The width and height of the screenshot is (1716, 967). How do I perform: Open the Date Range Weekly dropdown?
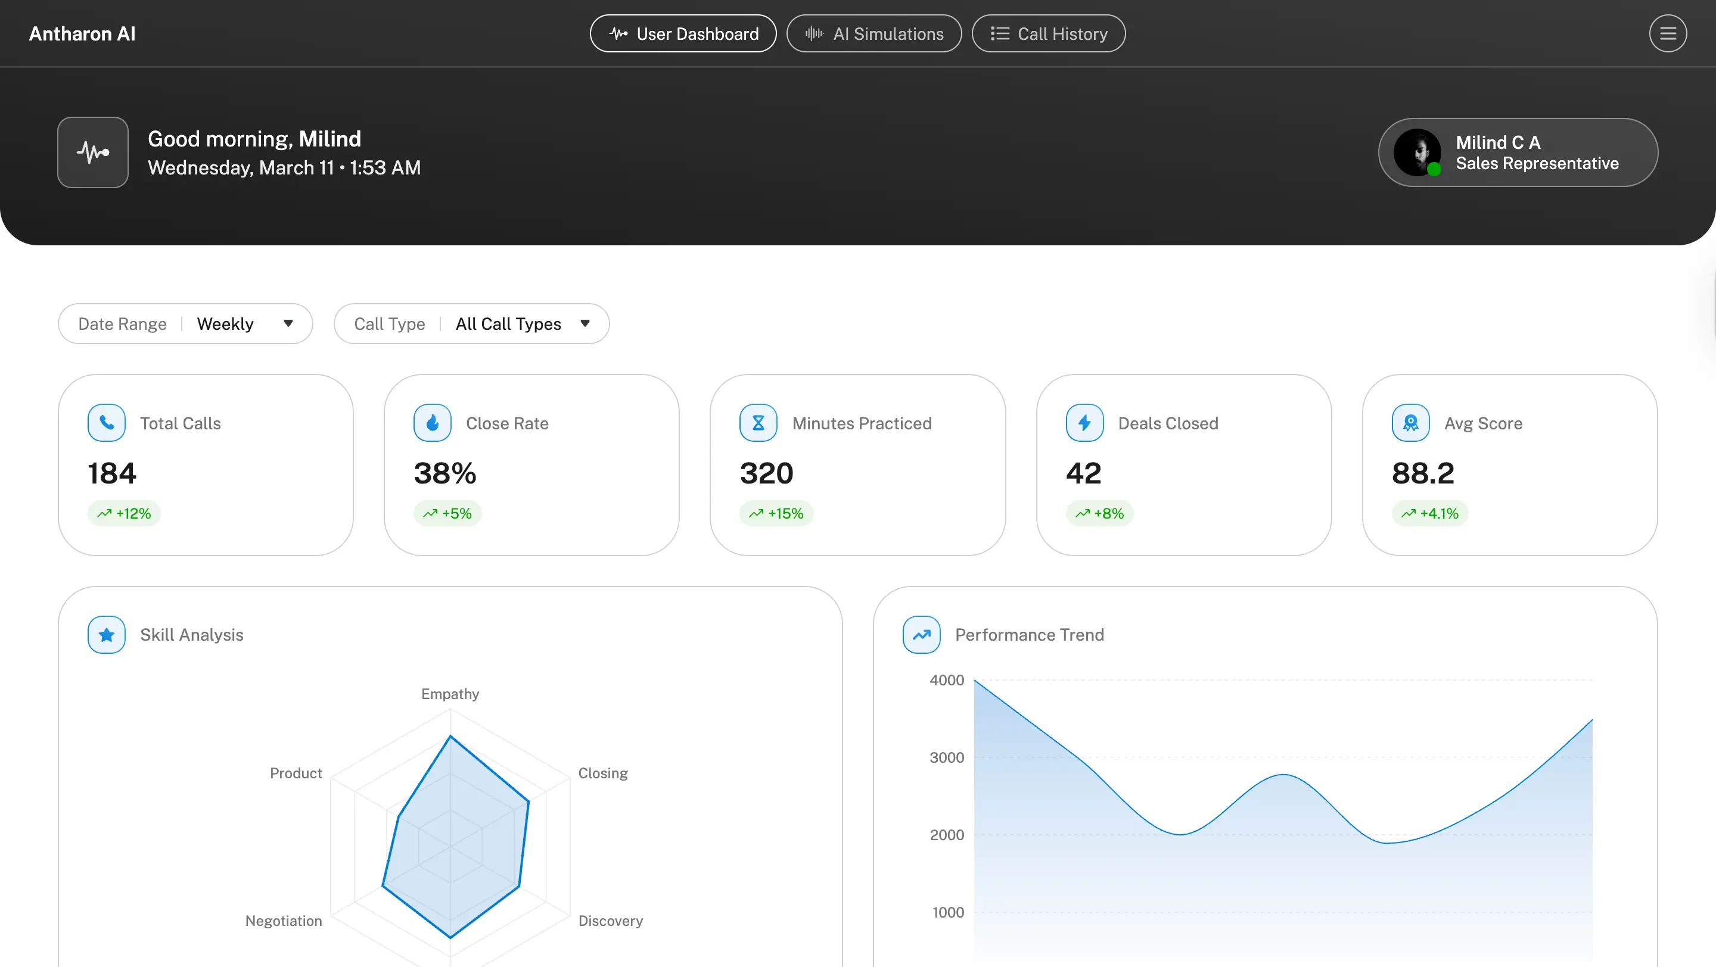pos(185,323)
